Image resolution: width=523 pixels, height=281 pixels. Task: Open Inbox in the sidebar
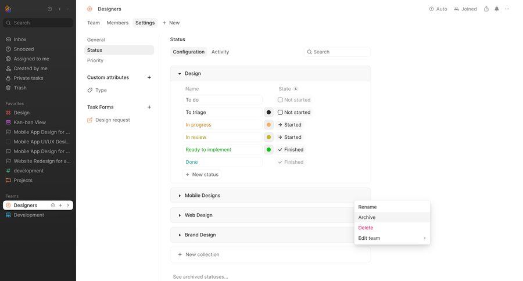38,39
